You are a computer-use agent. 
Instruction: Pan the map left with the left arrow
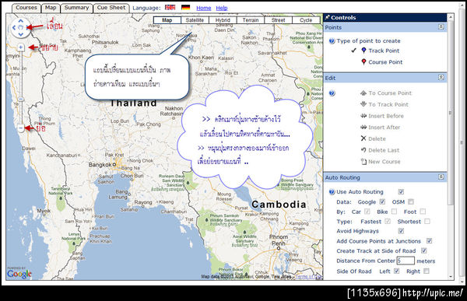coord(14,28)
